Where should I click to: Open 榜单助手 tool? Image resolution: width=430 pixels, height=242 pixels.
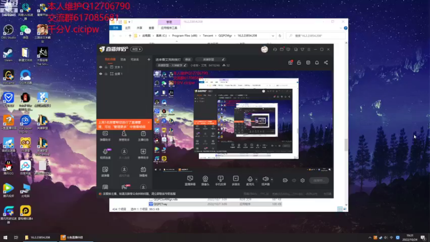pos(143,154)
